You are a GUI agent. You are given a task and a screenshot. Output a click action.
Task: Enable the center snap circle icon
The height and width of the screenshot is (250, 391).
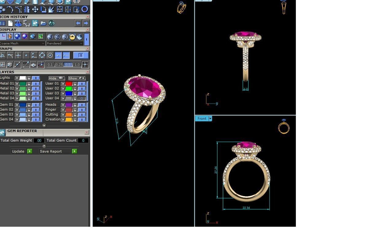(x=50, y=55)
